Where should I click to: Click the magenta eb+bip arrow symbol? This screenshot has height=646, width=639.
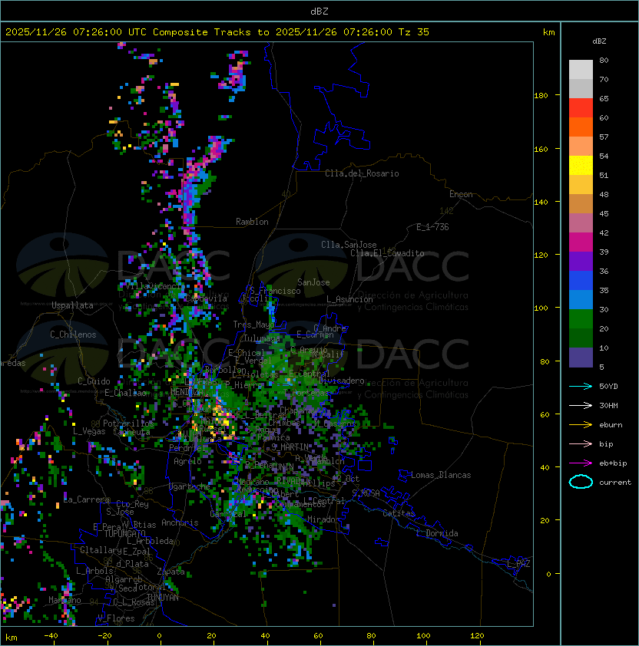581,463
